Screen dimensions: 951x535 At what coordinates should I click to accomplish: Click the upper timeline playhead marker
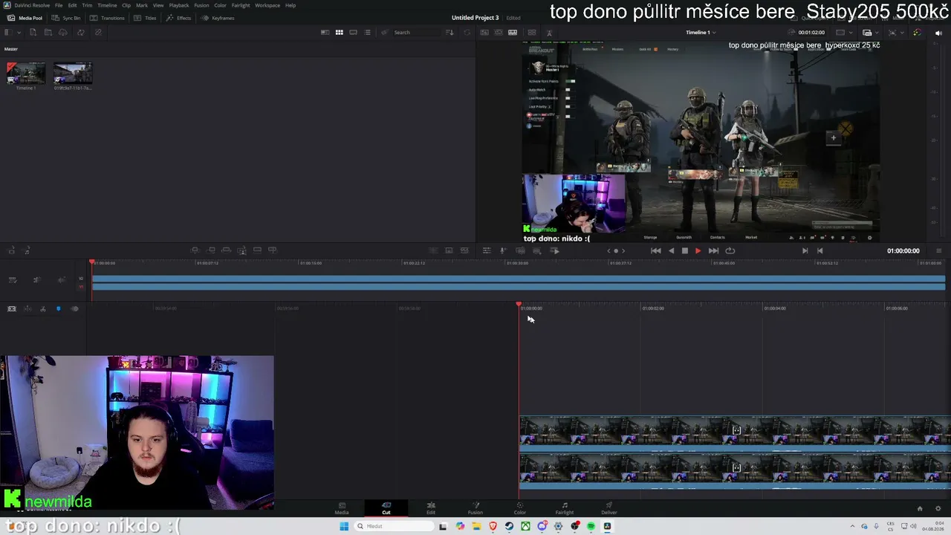tap(92, 262)
